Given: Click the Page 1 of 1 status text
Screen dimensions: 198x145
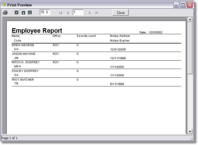Looking at the screenshot, I should [x=10, y=138].
